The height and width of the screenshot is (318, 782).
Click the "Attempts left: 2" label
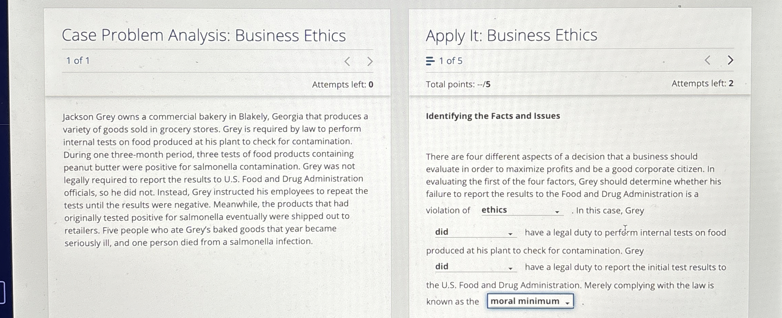tap(703, 84)
